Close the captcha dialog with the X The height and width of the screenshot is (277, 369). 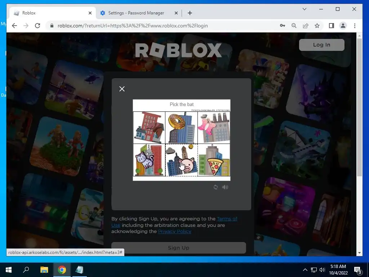pyautogui.click(x=122, y=89)
